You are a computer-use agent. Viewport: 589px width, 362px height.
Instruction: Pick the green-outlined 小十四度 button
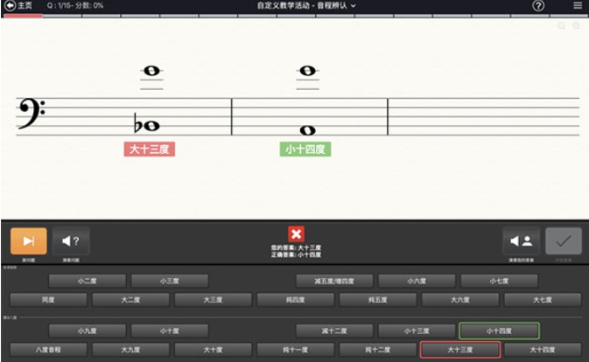click(x=499, y=331)
